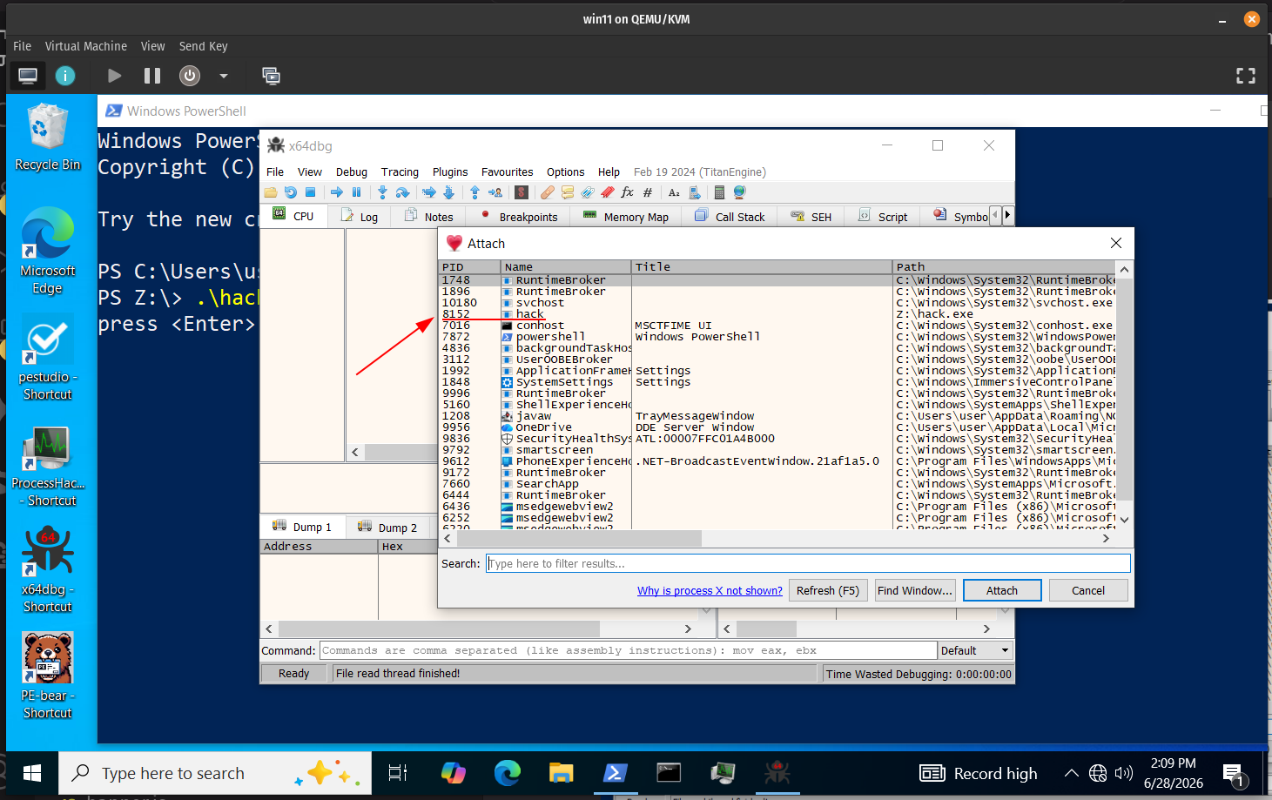Open the Calculator toolbar icon
Screen dimensions: 1272x800
[719, 192]
